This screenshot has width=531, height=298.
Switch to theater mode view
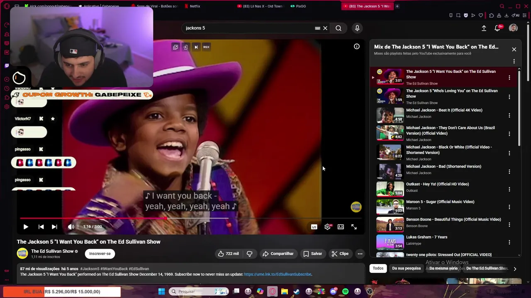[341, 227]
